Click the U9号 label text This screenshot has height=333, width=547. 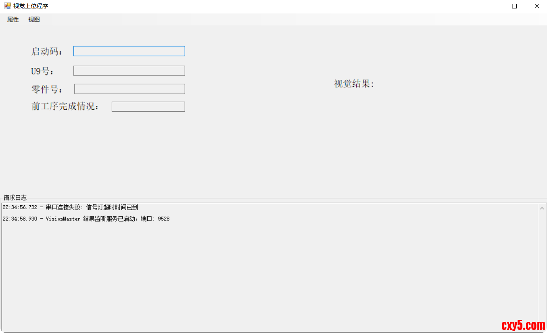pyautogui.click(x=43, y=71)
